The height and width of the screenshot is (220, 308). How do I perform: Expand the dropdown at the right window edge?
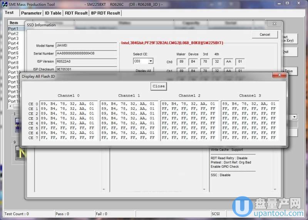point(295,117)
